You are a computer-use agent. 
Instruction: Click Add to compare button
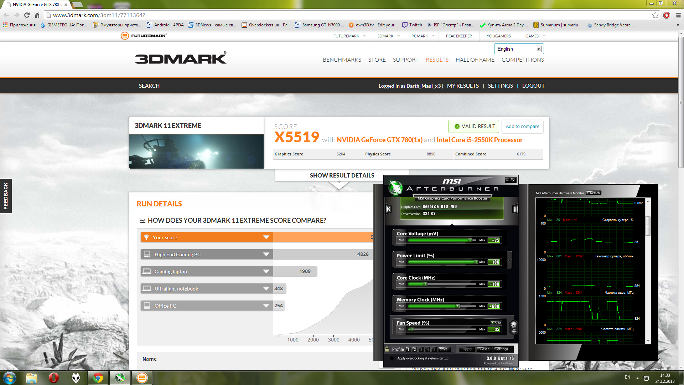pos(522,127)
